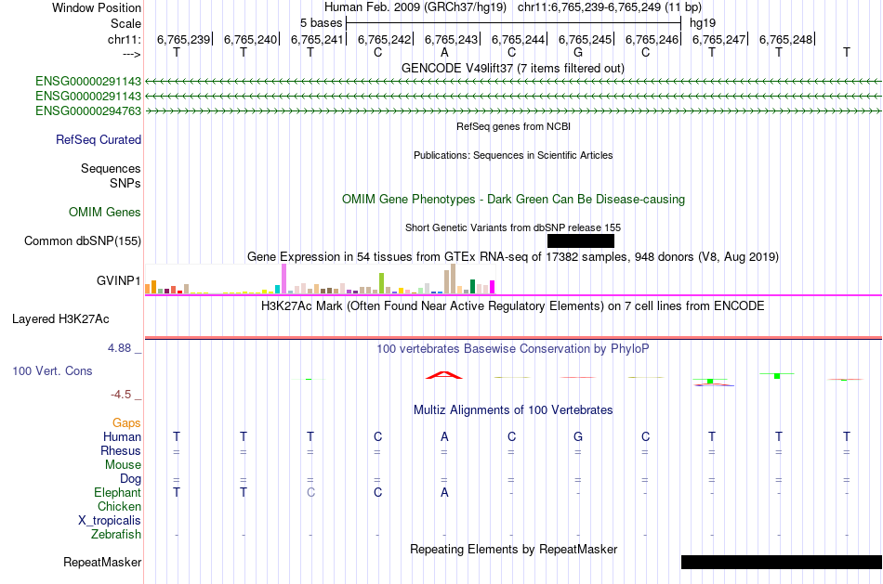Click the tall violet GTEx expression bar

click(283, 279)
